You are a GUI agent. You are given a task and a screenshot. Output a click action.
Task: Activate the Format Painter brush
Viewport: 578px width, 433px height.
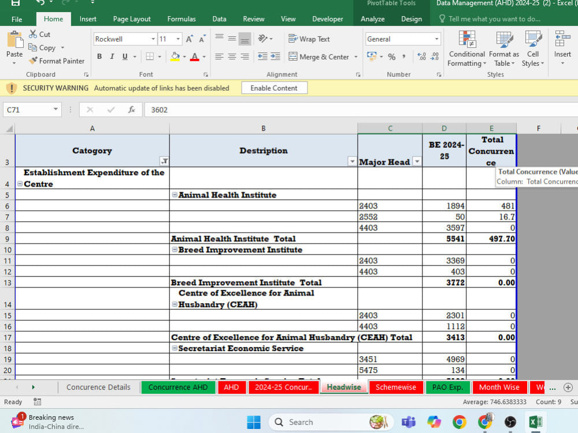(33, 61)
